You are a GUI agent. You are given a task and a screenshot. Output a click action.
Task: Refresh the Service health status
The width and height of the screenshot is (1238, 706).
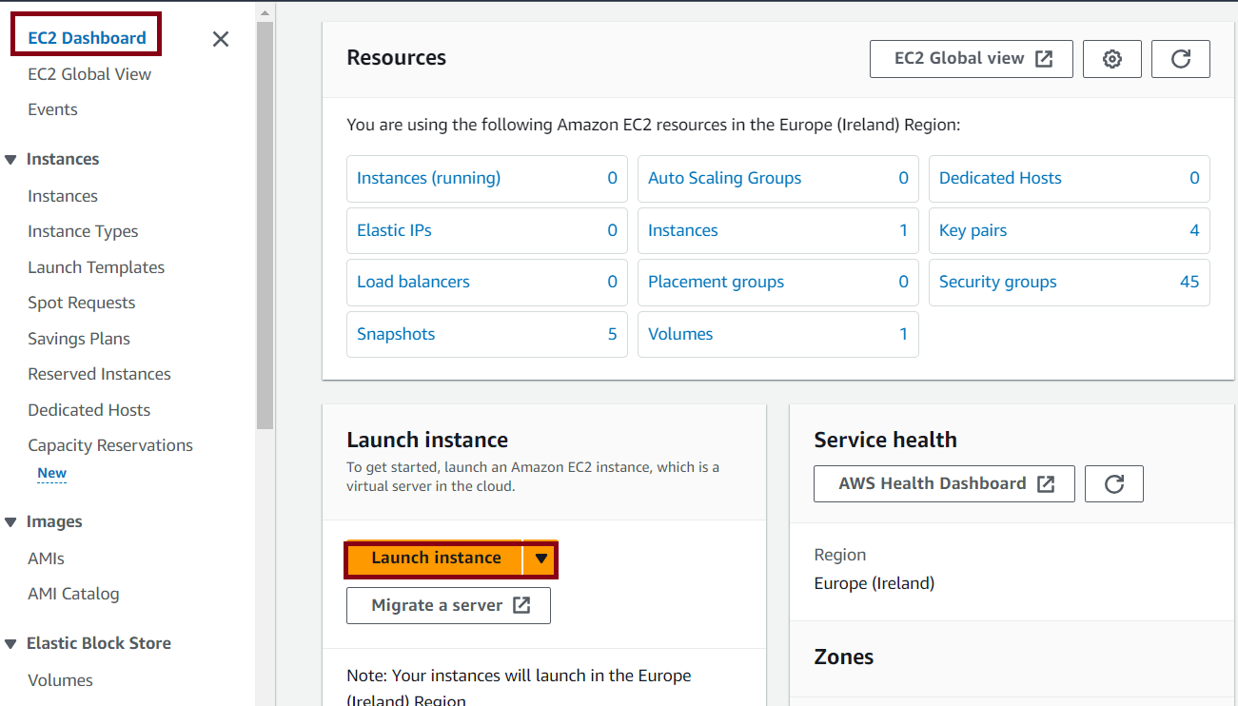pos(1113,483)
